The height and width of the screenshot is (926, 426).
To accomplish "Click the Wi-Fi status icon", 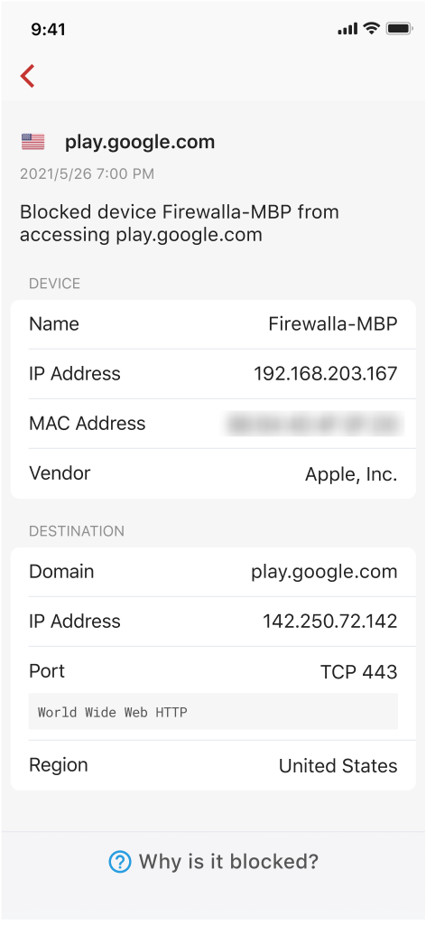I will click(371, 28).
